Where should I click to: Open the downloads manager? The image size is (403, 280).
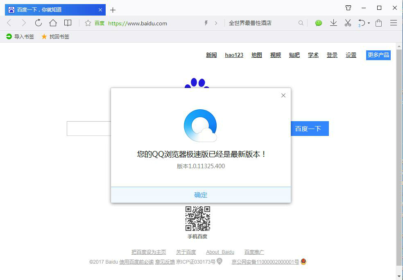(x=333, y=23)
